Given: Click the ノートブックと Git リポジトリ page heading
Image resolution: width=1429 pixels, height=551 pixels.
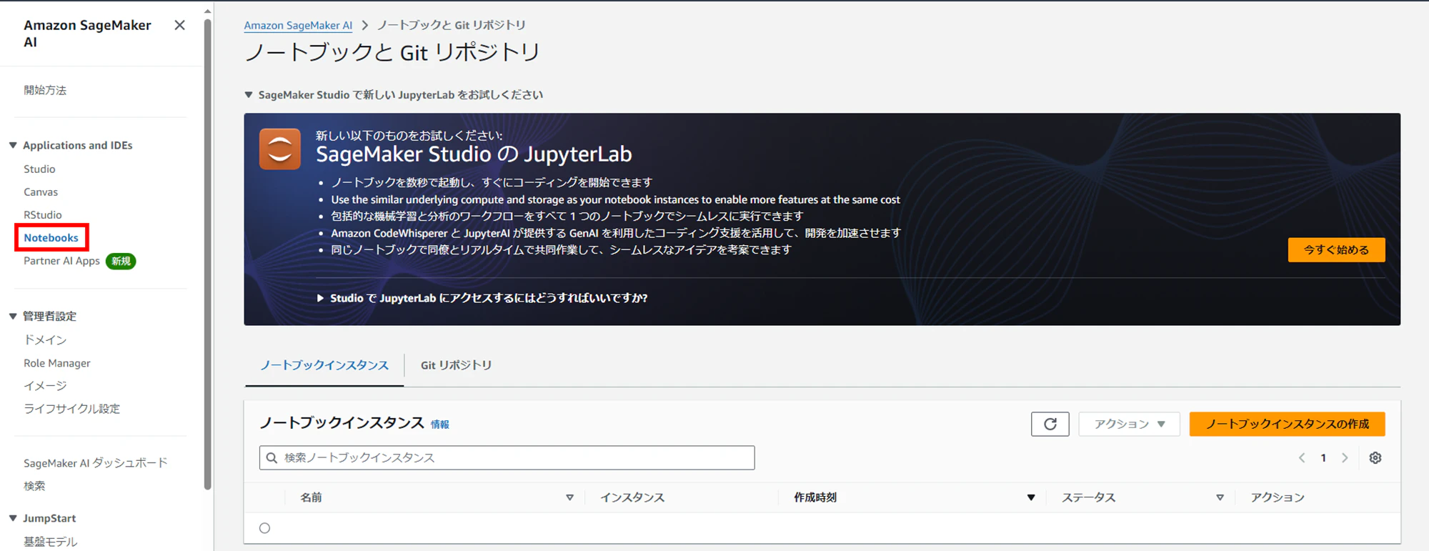Looking at the screenshot, I should tap(392, 52).
